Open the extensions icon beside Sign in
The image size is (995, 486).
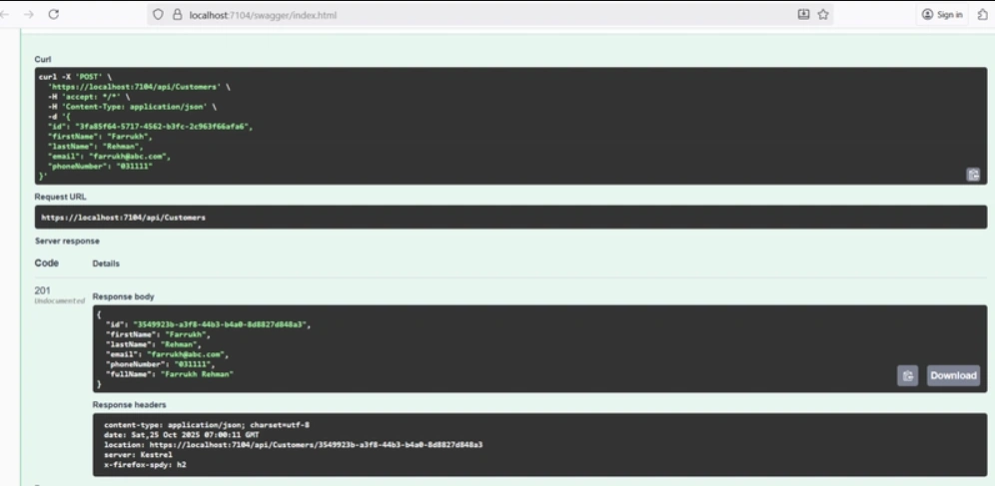tap(983, 14)
